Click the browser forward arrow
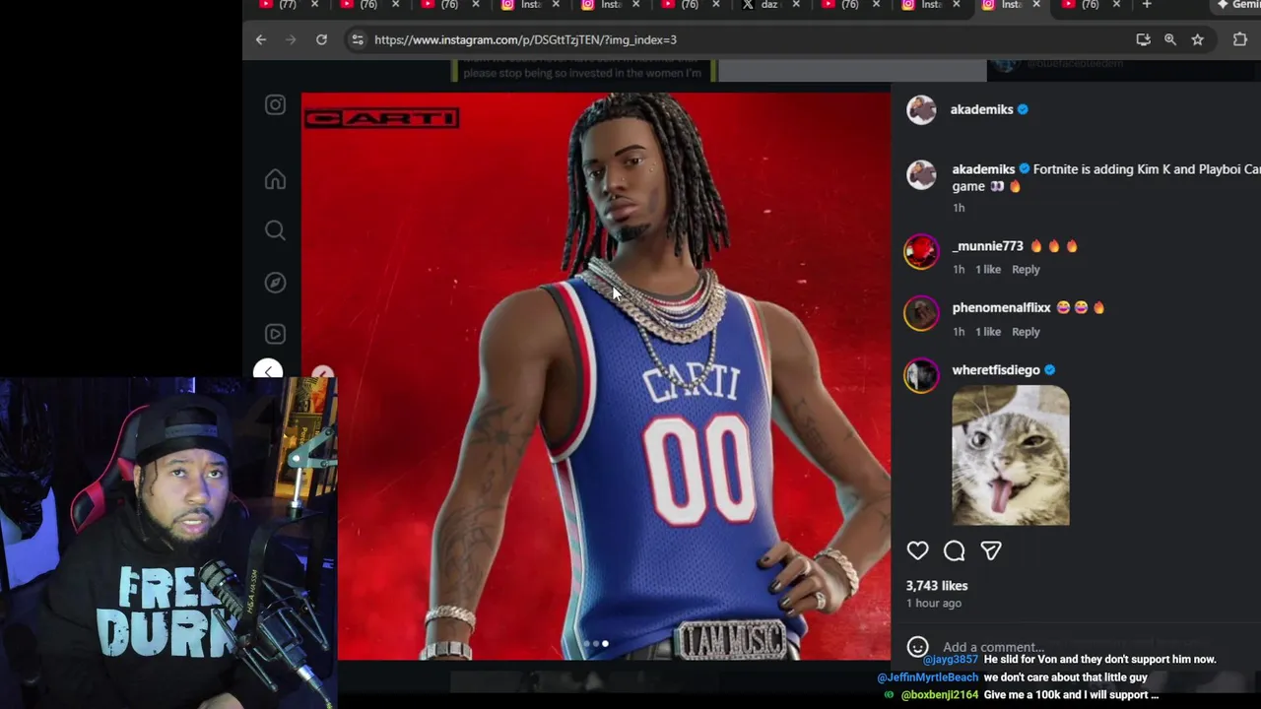 pyautogui.click(x=291, y=39)
